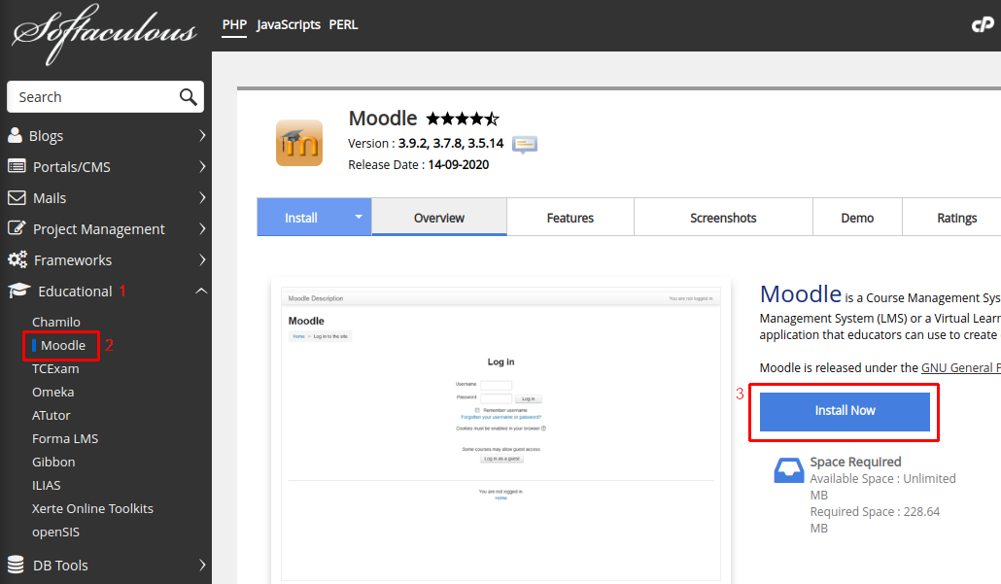1001x584 pixels.
Task: Click the Moodle title heading
Action: click(382, 119)
